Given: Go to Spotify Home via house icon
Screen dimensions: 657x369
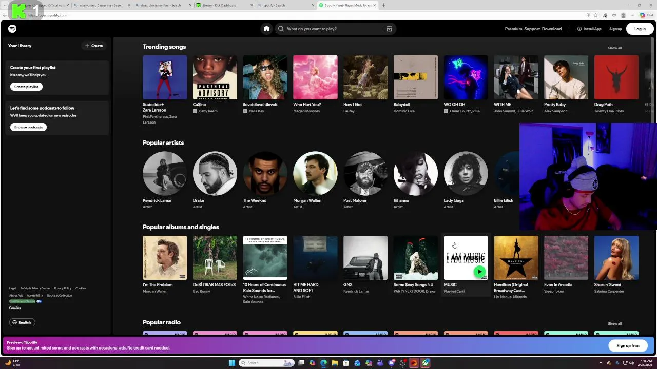Looking at the screenshot, I should 266,29.
